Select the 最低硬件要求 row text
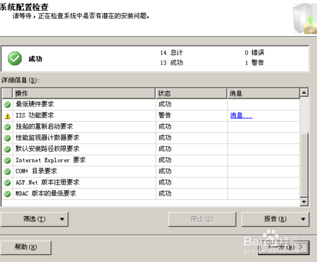Image resolution: width=317 pixels, height=262 pixels. (x=35, y=104)
